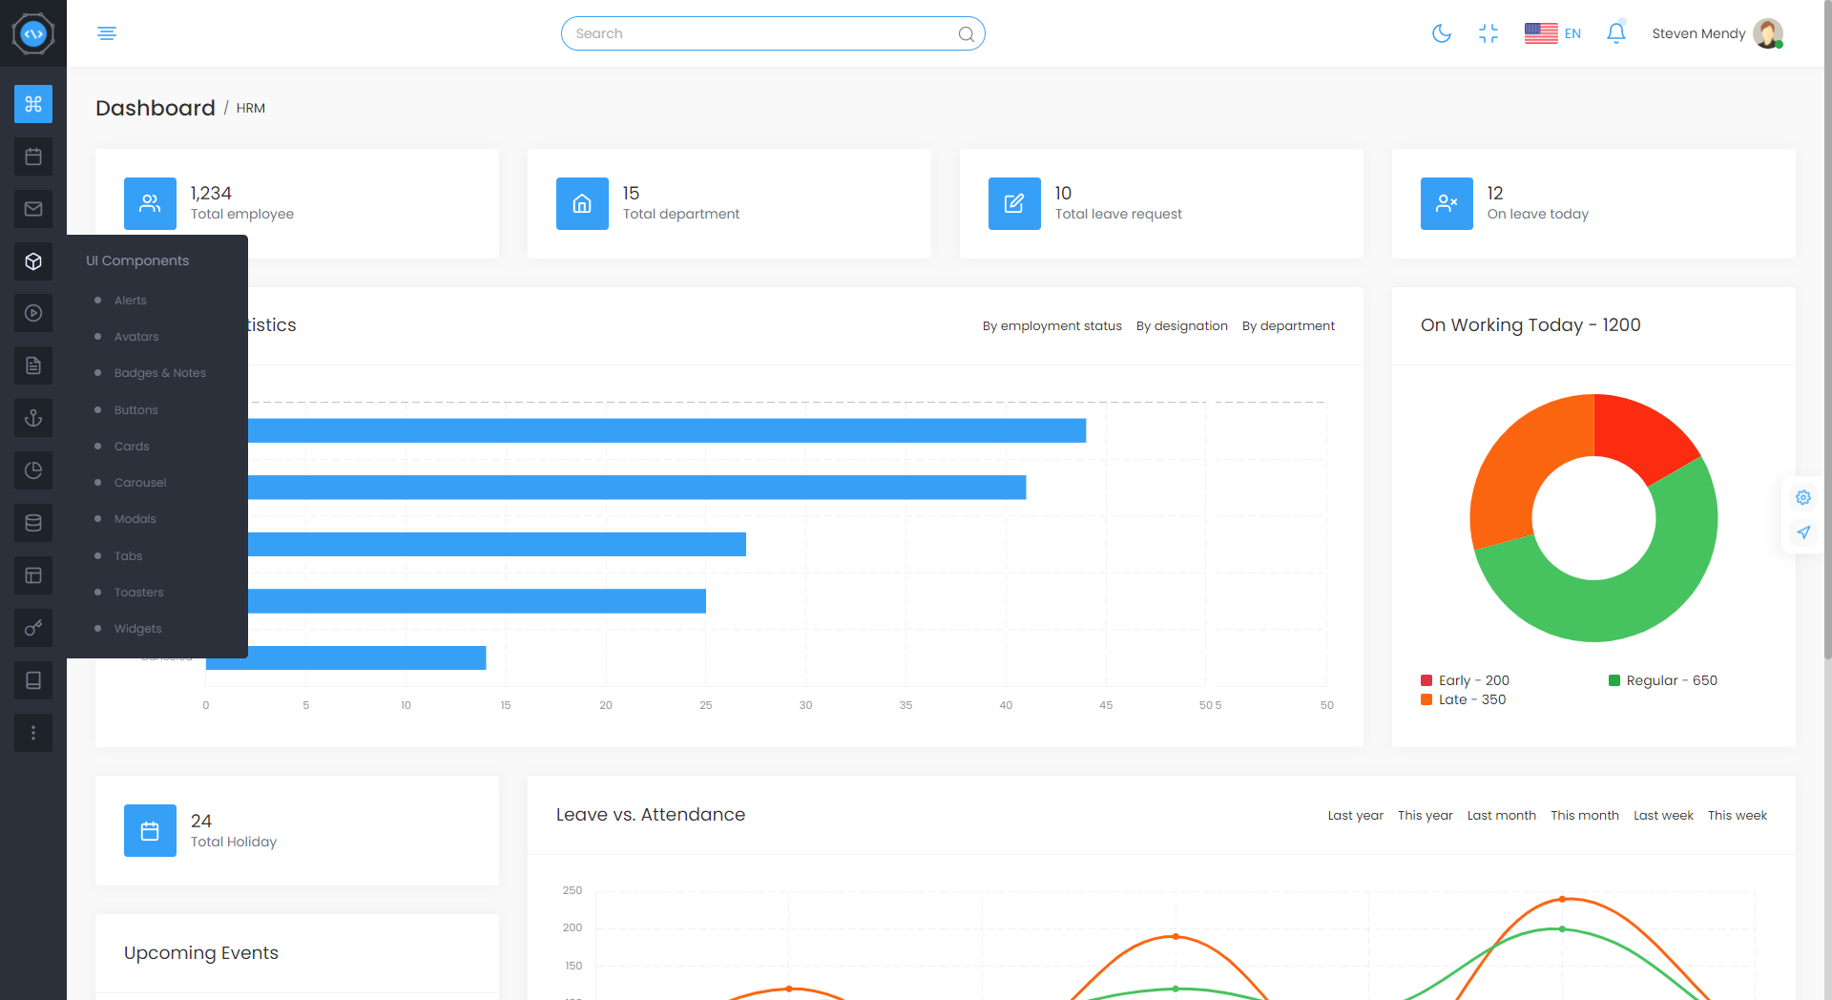Click the notification bell icon

pyautogui.click(x=1615, y=33)
